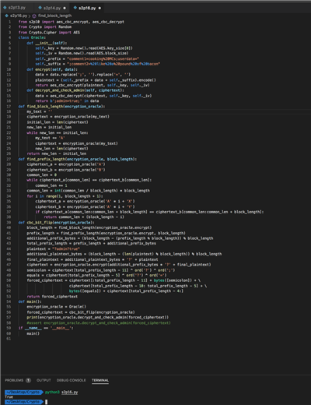
Task: Click the function symbol icon in breadcrumbs
Action: [34, 16]
